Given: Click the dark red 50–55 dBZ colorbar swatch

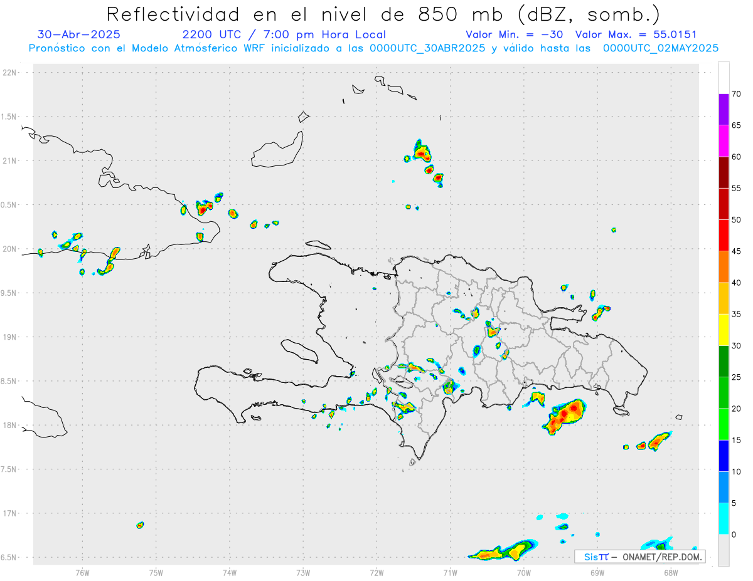Looking at the screenshot, I should point(724,204).
